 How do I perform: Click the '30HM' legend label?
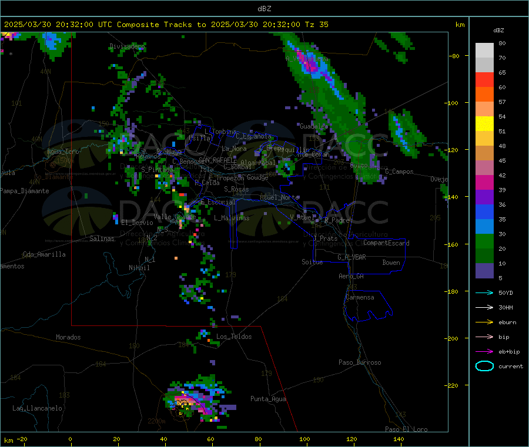505,307
